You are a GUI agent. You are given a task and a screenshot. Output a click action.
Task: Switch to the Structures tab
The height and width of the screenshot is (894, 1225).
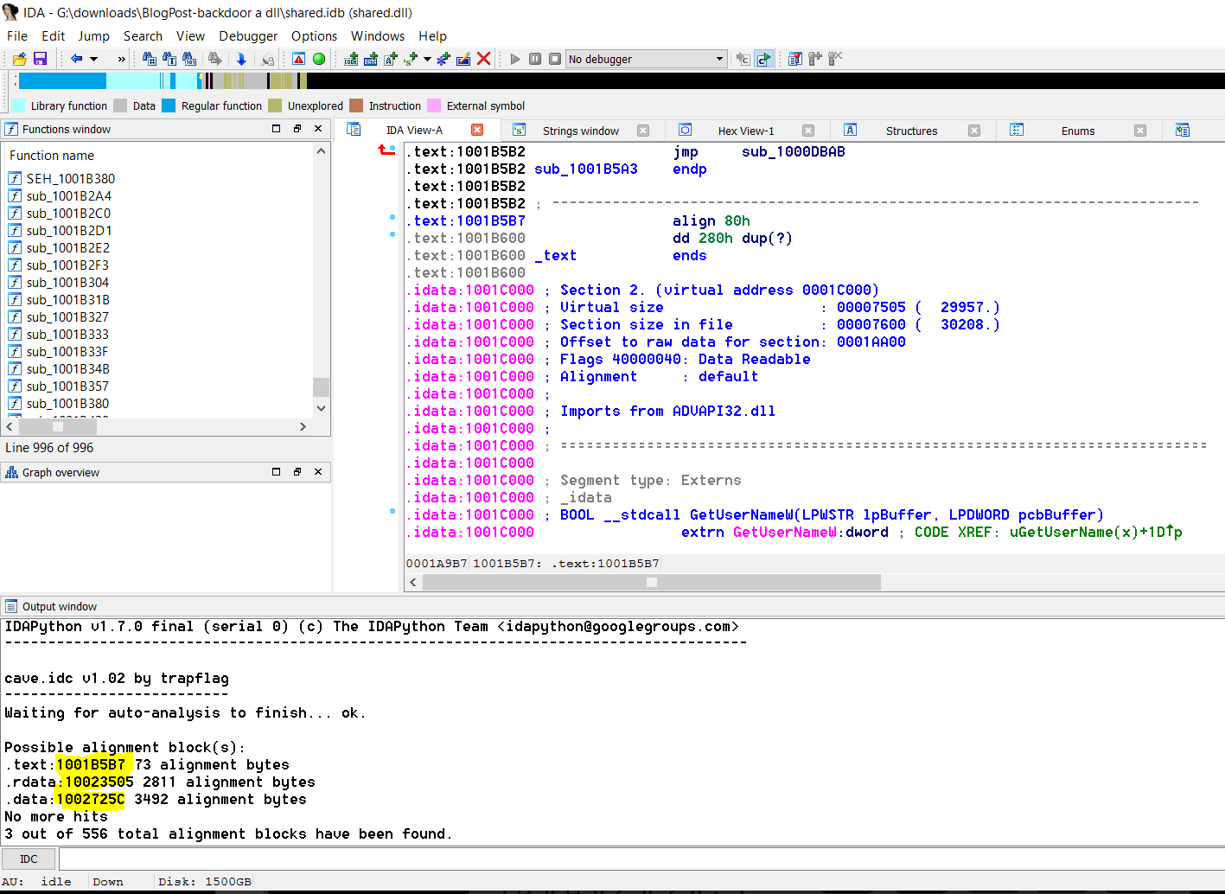911,131
